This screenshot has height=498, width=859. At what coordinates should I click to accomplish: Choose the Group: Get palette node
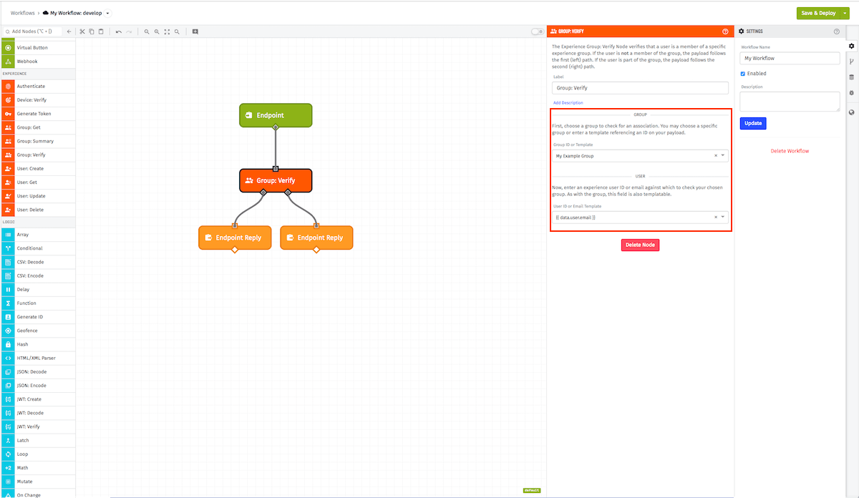click(x=38, y=127)
